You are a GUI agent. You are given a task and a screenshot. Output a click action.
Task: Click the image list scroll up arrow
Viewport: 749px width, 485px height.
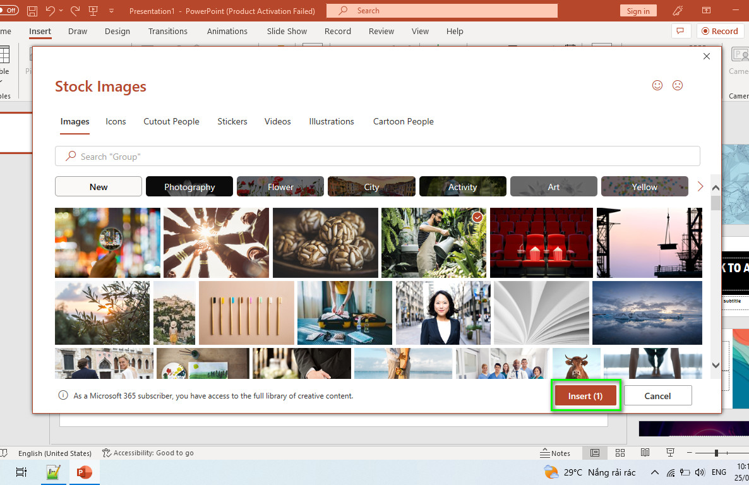716,188
